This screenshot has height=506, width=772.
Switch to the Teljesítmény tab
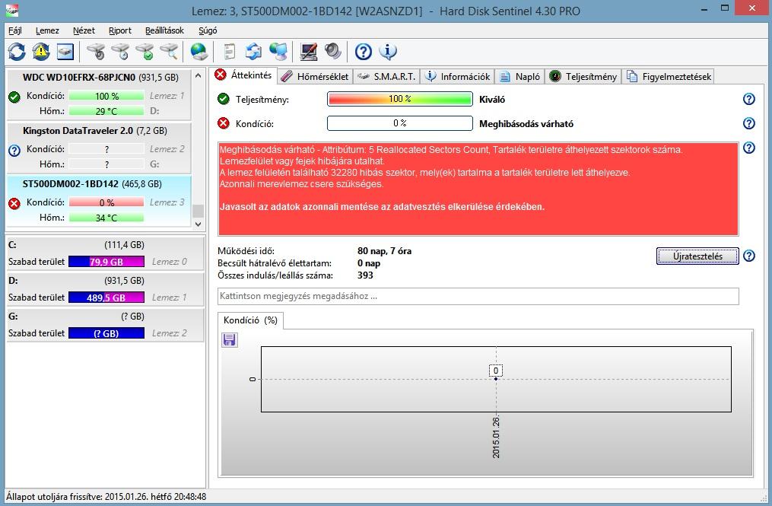(x=583, y=76)
